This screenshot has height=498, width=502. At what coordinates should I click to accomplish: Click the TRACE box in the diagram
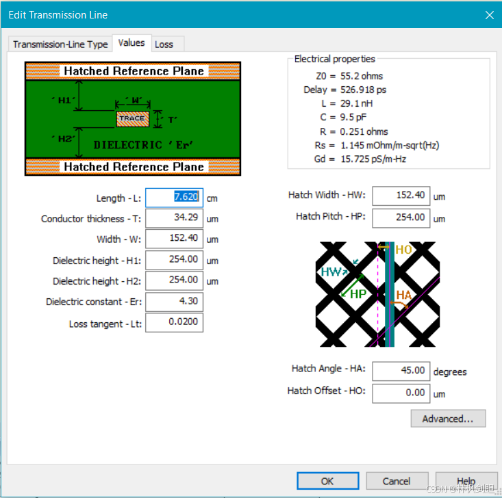133,118
